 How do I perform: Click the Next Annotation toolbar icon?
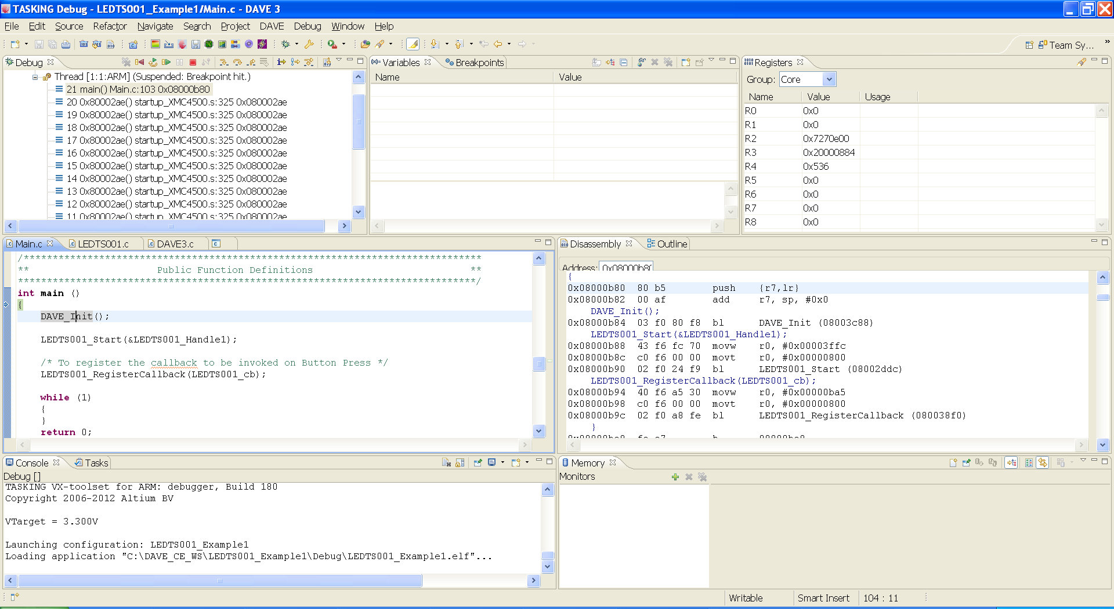click(x=435, y=44)
